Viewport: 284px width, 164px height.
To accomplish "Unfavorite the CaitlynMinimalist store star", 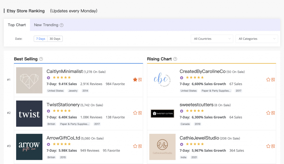I will (135, 80).
